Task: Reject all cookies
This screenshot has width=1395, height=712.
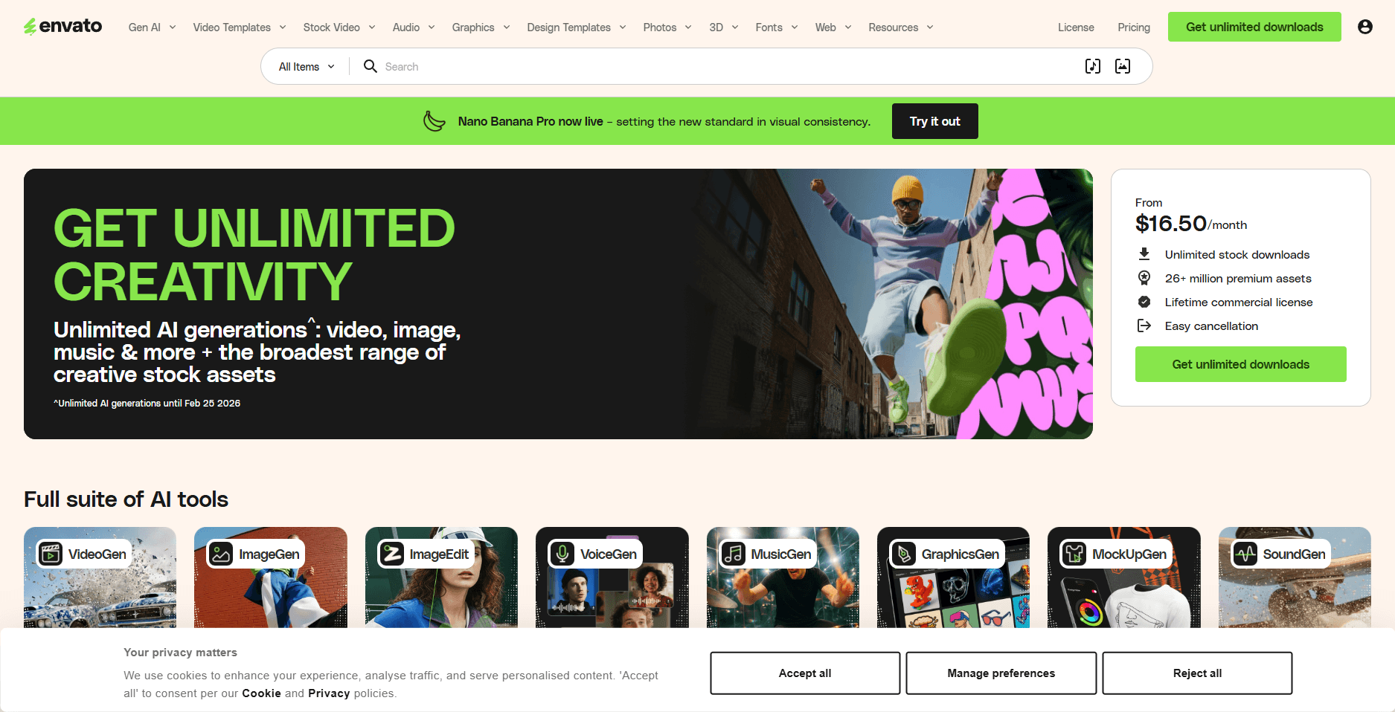Action: click(x=1197, y=673)
